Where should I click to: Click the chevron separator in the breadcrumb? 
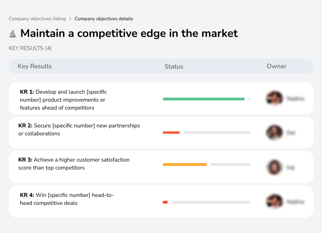[x=70, y=19]
